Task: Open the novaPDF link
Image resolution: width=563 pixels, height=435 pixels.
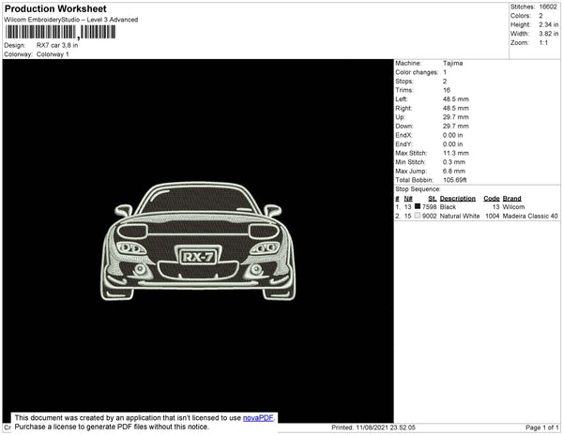Action: point(259,417)
